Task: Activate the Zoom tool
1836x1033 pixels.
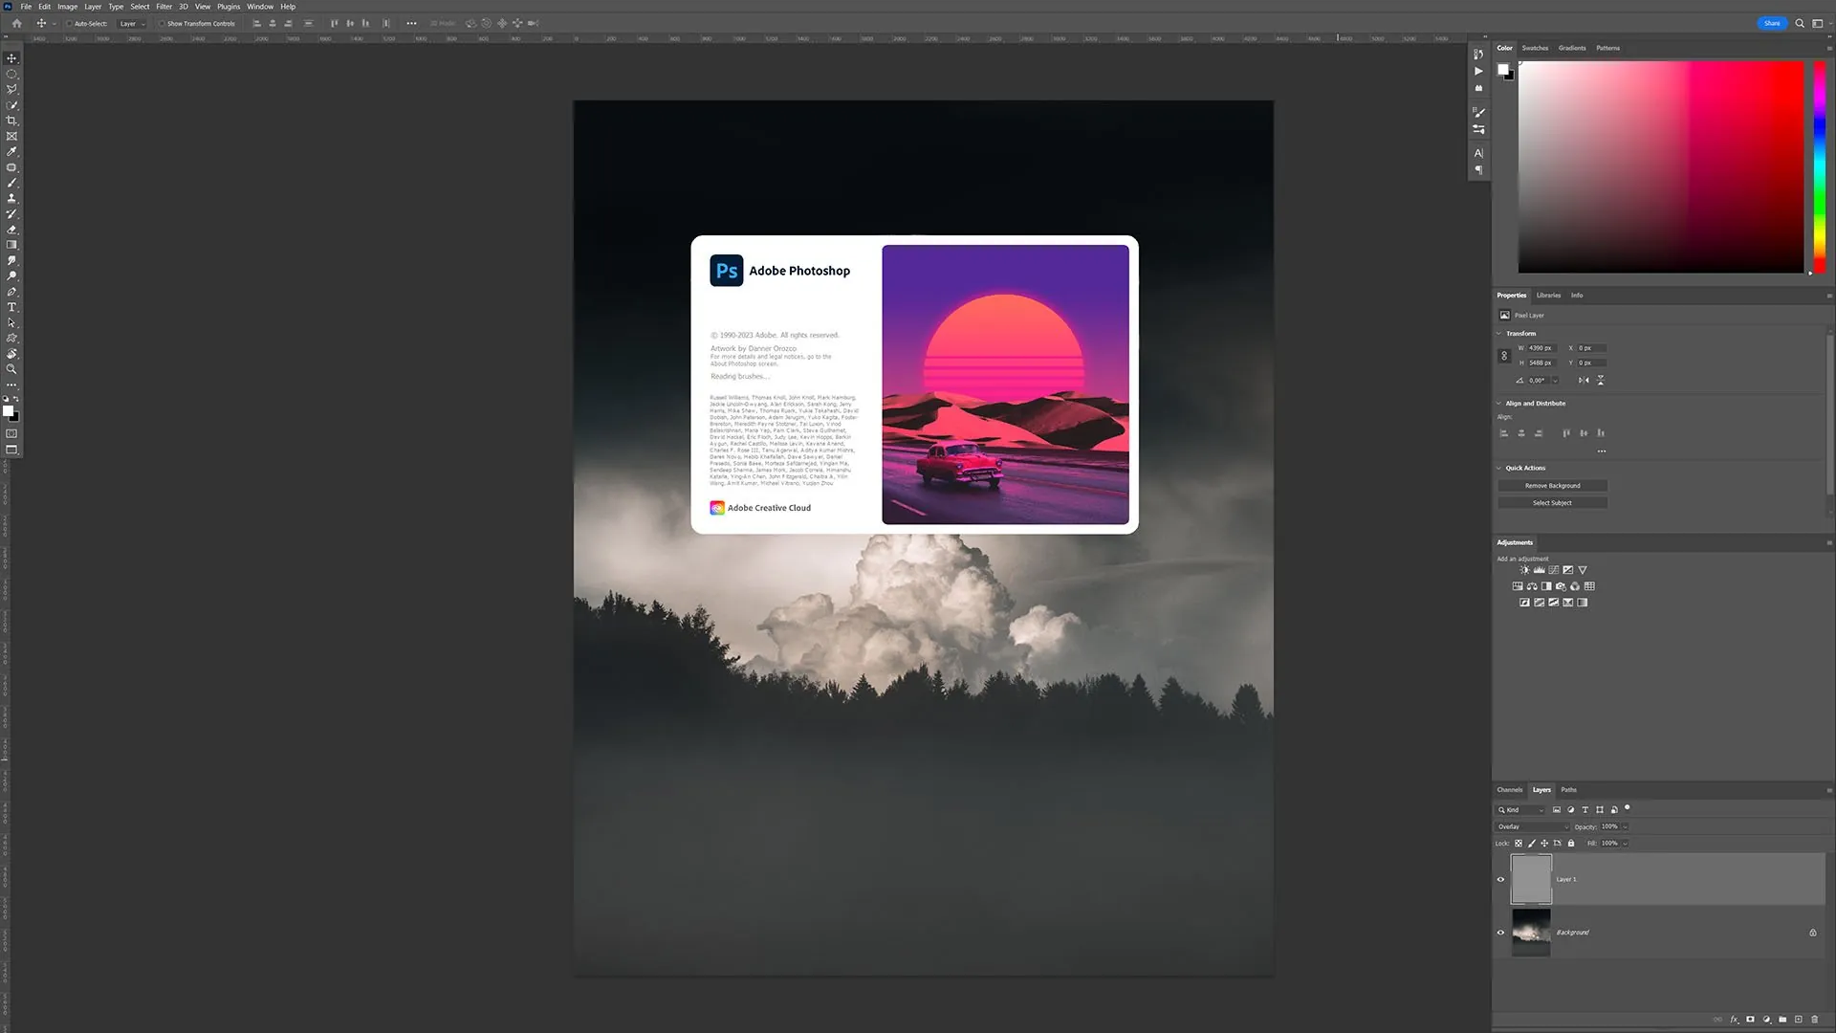Action: tap(12, 370)
